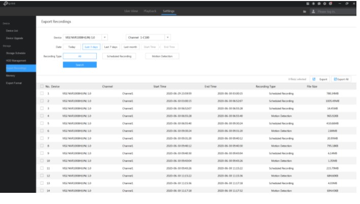Open Export Format in sidebar
The image size is (360, 204).
pyautogui.click(x=14, y=83)
